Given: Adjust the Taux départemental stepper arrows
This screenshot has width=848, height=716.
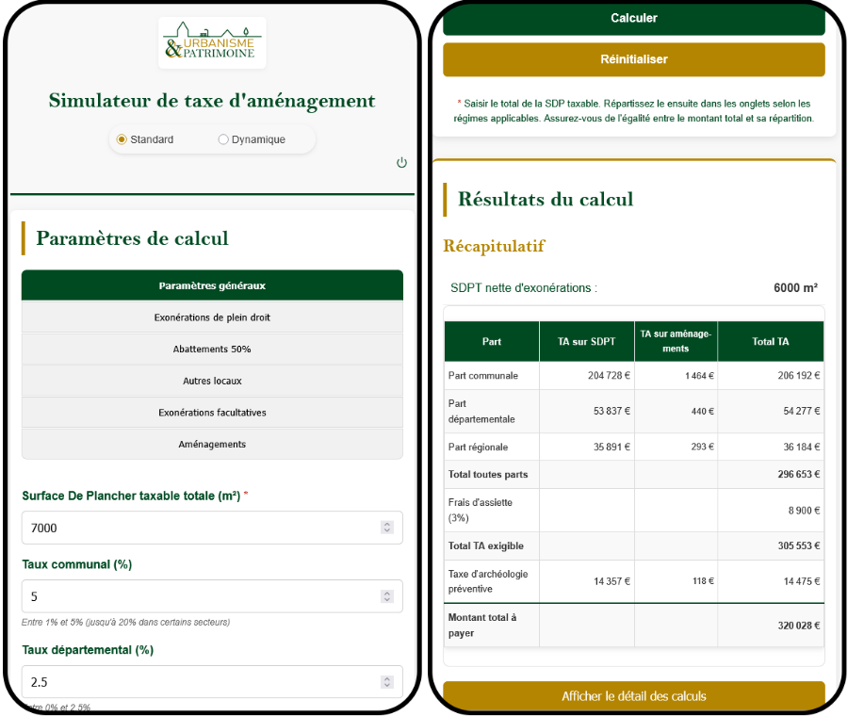Looking at the screenshot, I should (386, 682).
